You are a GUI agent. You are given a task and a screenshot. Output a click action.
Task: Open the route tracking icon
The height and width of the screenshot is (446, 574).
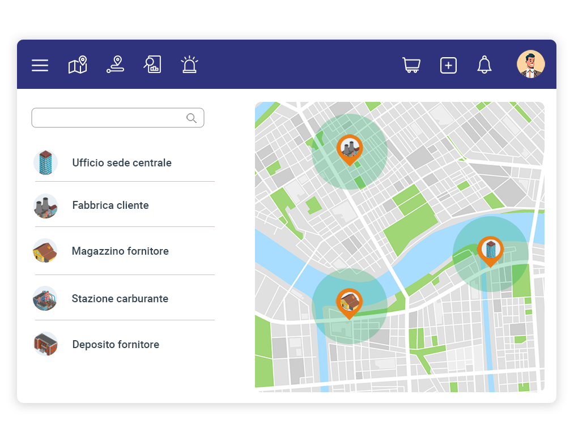115,65
